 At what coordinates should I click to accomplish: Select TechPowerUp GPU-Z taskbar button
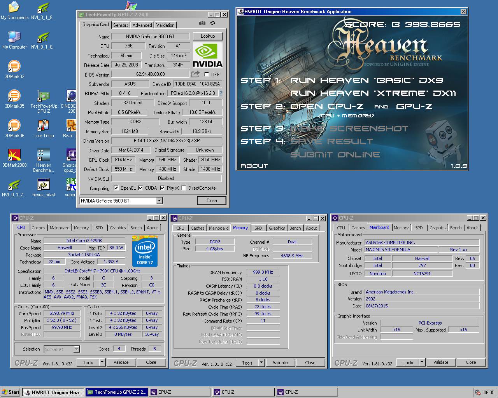point(117,392)
